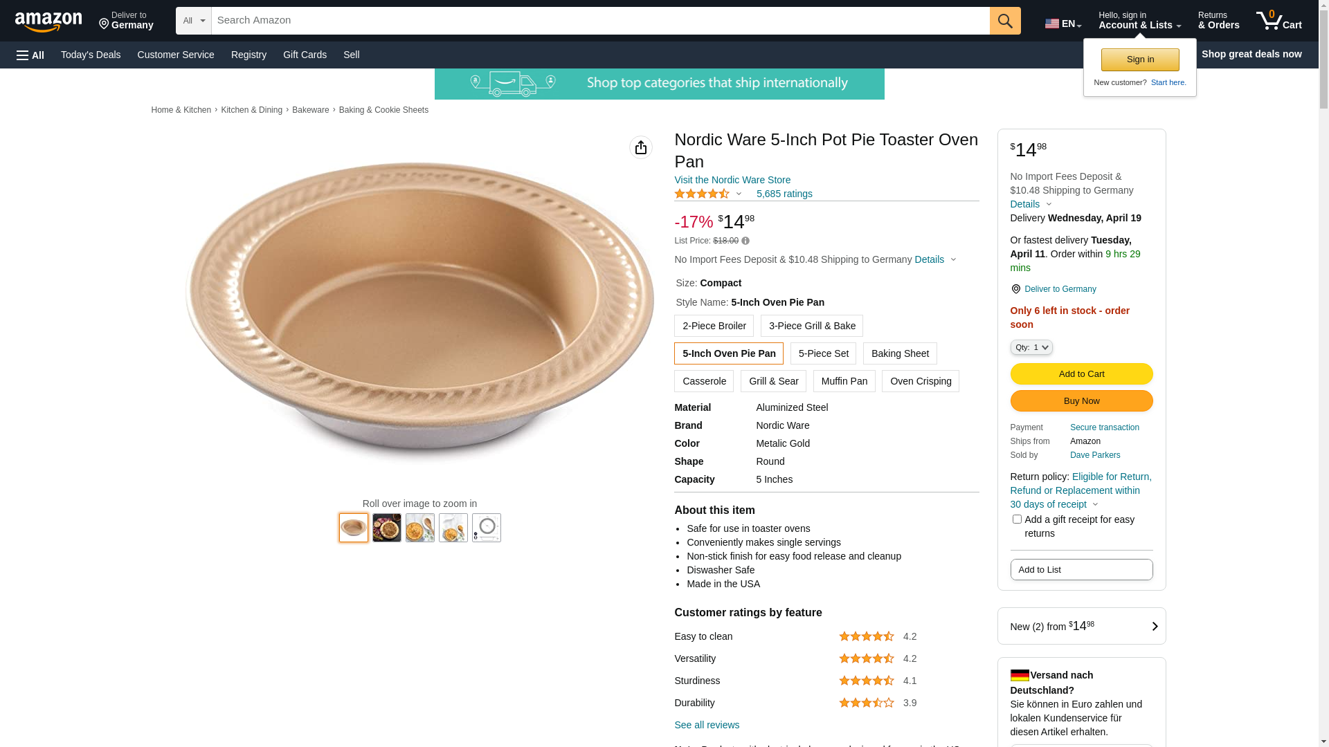Type in the Search Amazon field
The image size is (1329, 747).
point(599,21)
